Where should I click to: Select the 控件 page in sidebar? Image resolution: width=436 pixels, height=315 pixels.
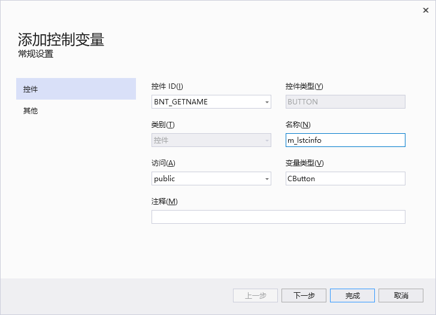76,89
